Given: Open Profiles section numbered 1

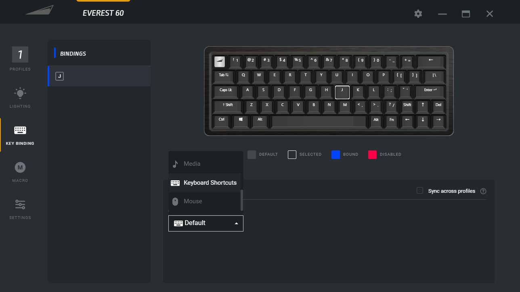Looking at the screenshot, I should point(20,54).
